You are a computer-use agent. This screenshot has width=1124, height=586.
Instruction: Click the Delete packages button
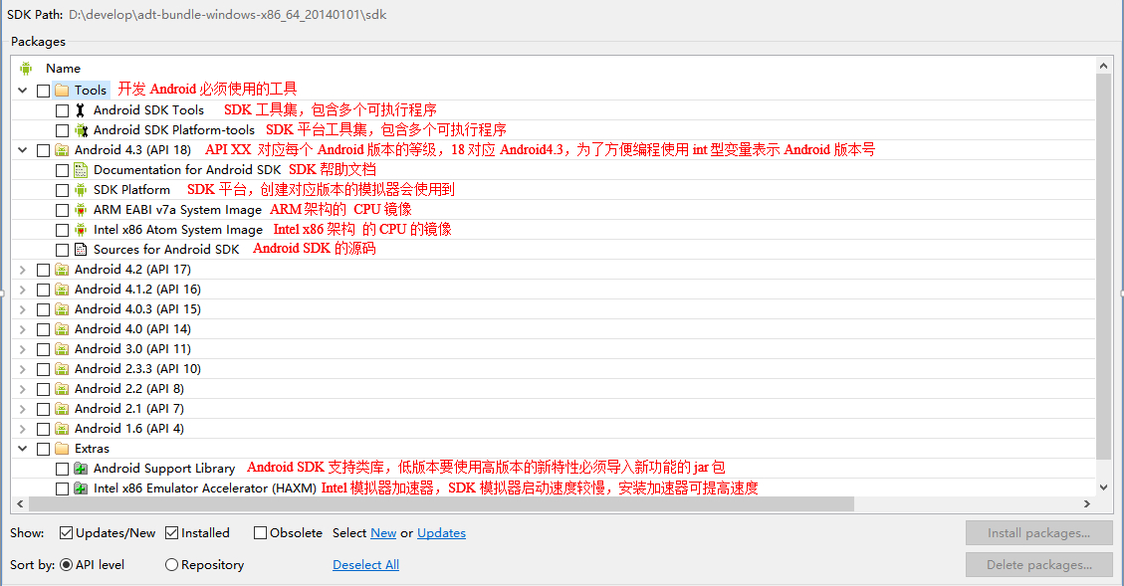point(1038,564)
